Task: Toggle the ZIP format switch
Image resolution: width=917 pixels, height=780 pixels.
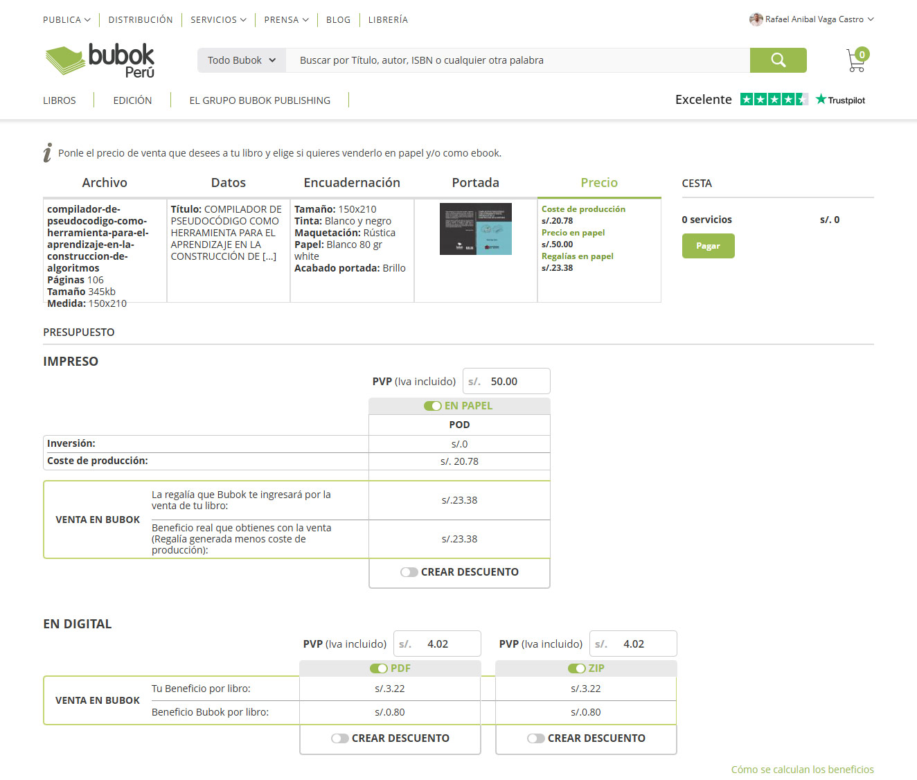Action: point(577,668)
